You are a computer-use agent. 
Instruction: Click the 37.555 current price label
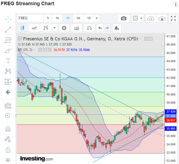coord(171,116)
